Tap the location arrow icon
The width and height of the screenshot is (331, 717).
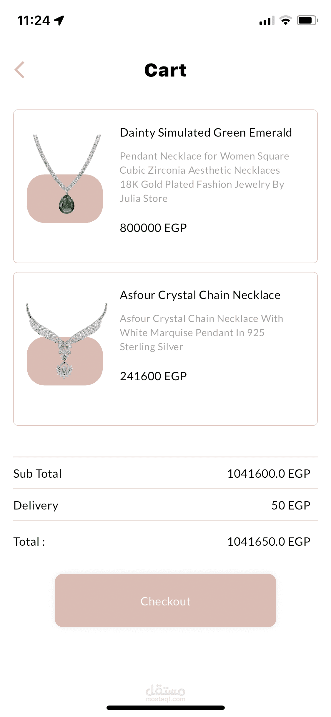click(x=59, y=21)
